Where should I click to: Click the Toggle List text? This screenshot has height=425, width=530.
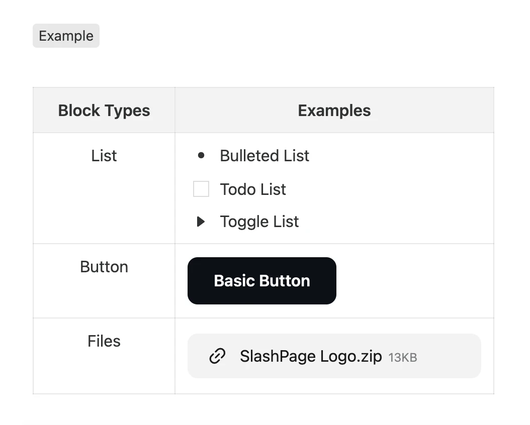[259, 222]
